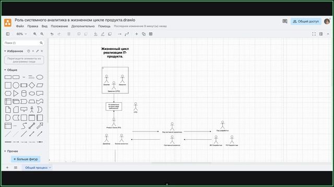The width and height of the screenshot is (334, 187).
Task: Click the draw.io orange logo icon
Action: click(x=8, y=23)
